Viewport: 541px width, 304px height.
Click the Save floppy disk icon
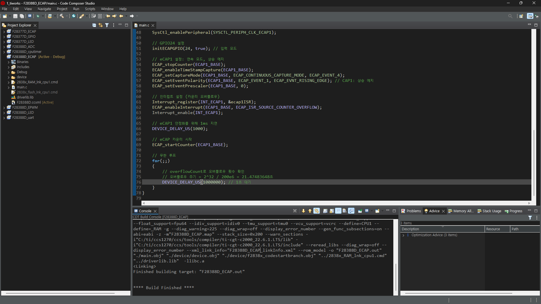click(x=15, y=16)
